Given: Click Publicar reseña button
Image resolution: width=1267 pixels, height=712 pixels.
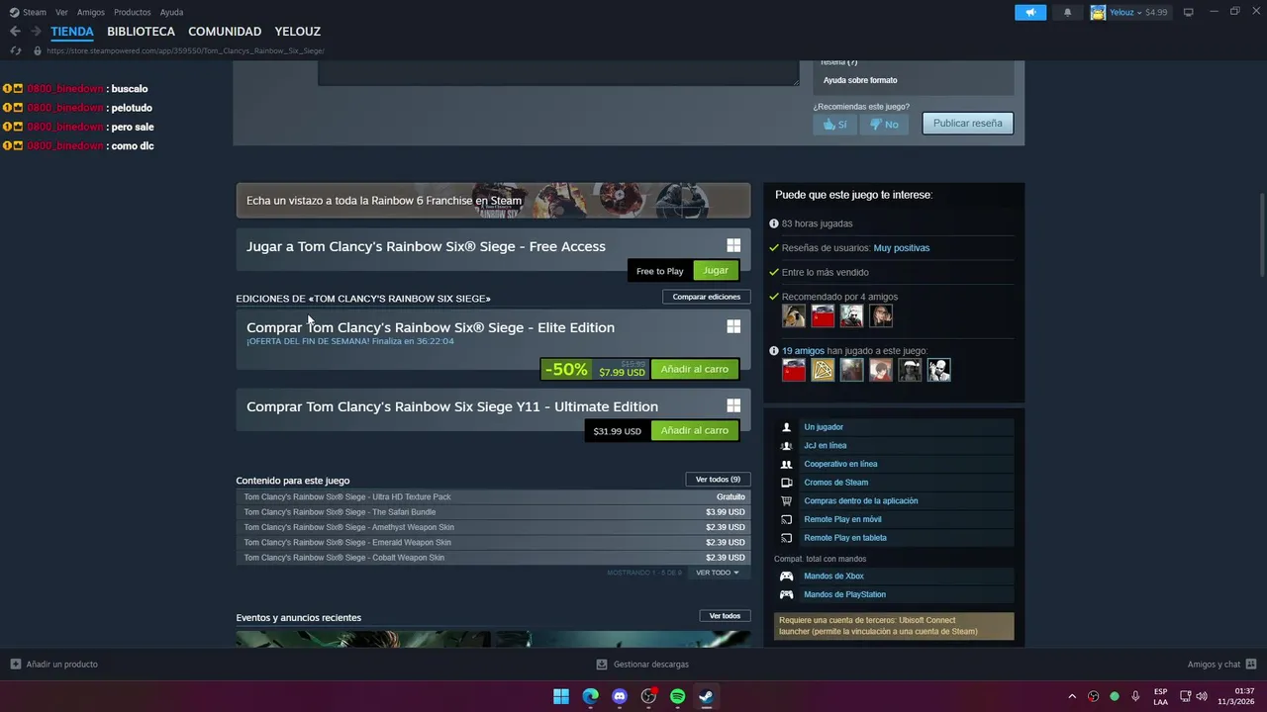Looking at the screenshot, I should (967, 124).
